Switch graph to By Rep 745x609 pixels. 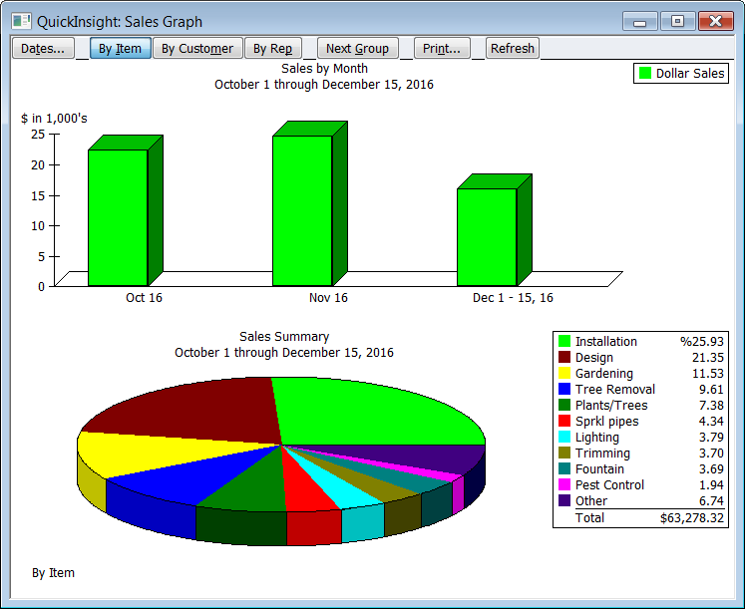tap(272, 48)
